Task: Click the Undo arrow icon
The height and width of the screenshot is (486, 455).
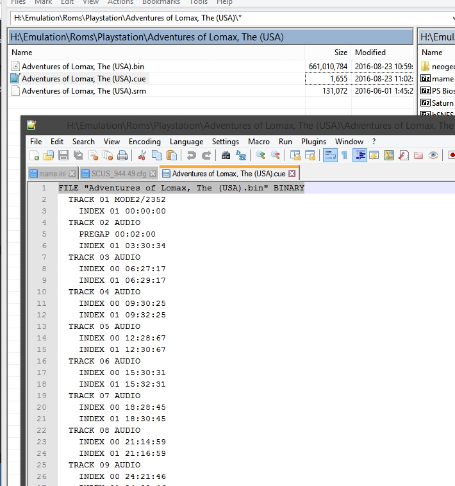Action: click(192, 155)
